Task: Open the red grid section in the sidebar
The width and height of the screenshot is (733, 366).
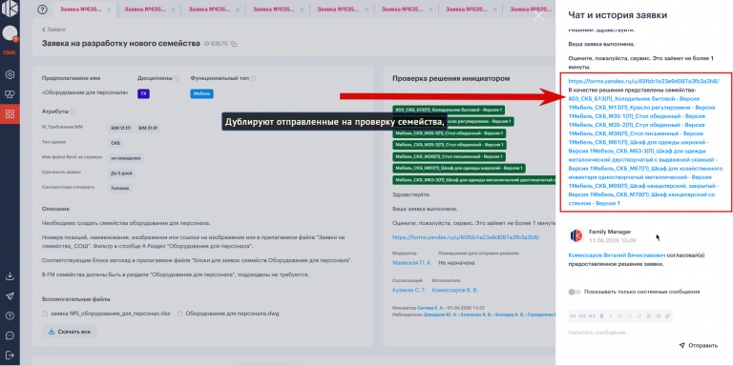Action: (10, 114)
